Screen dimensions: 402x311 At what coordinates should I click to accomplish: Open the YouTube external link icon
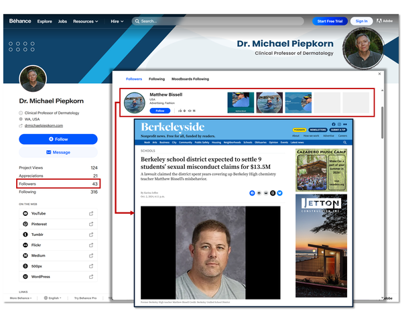tap(91, 213)
